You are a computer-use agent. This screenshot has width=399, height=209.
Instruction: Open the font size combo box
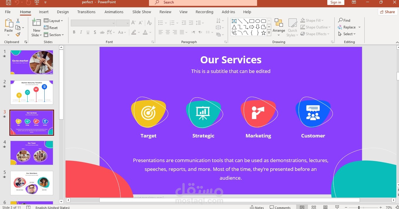tap(123, 23)
